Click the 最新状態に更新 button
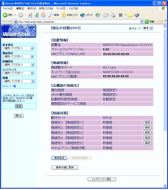 (65, 168)
